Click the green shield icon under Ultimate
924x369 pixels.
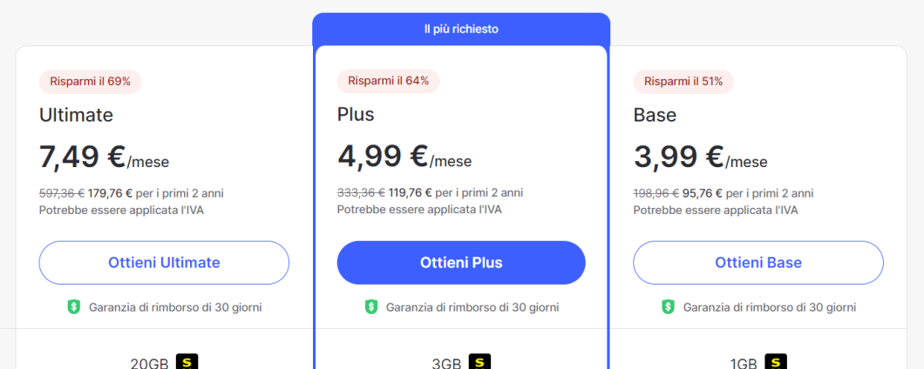[x=74, y=307]
